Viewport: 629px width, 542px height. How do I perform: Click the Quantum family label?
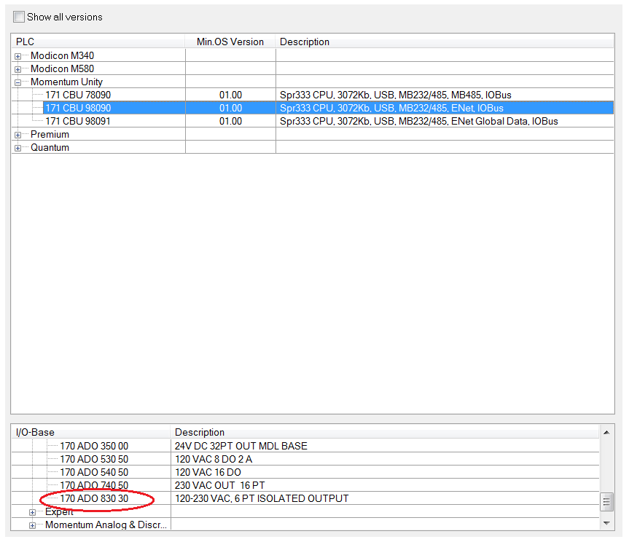coord(50,148)
